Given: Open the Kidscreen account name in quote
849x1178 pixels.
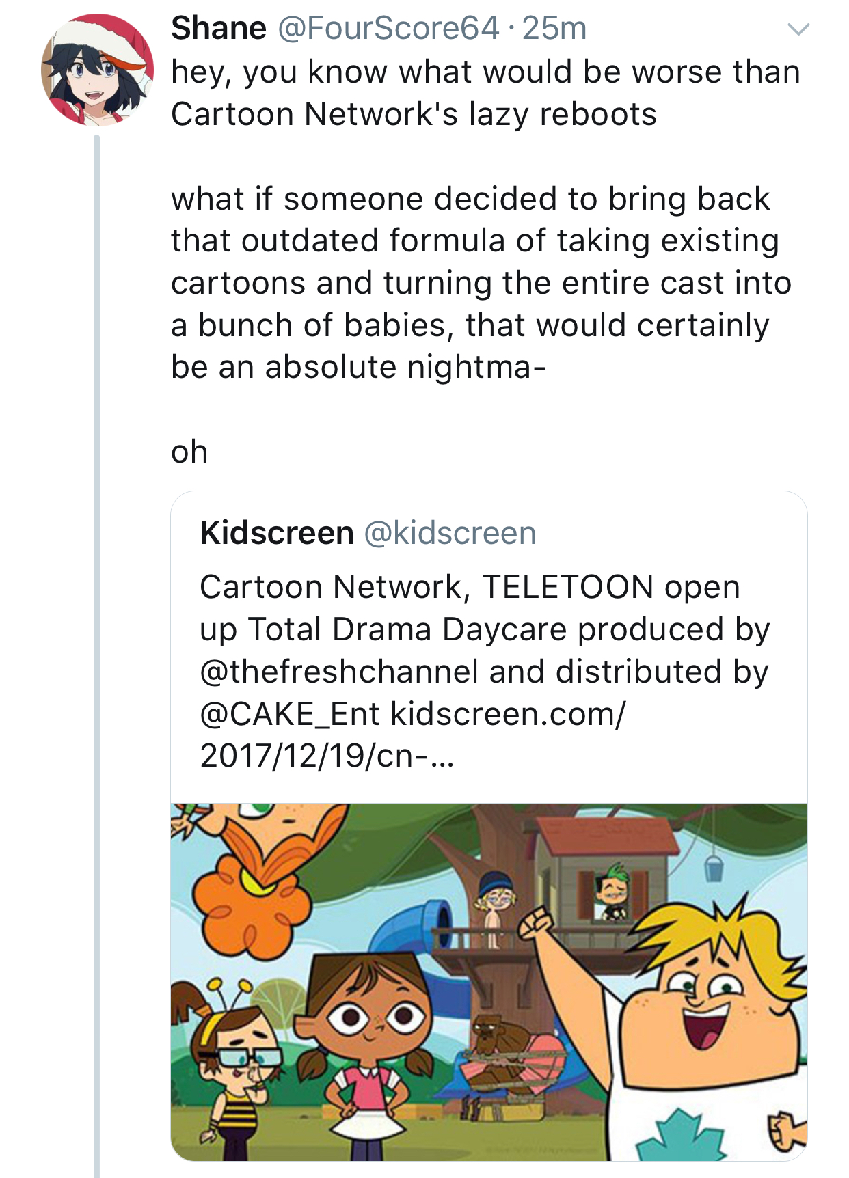Looking at the screenshot, I should pyautogui.click(x=277, y=533).
